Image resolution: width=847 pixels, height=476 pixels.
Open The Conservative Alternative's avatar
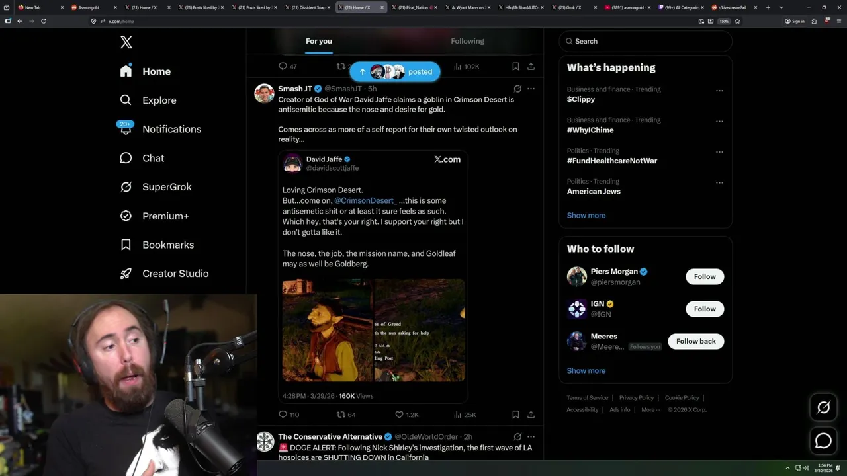265,442
